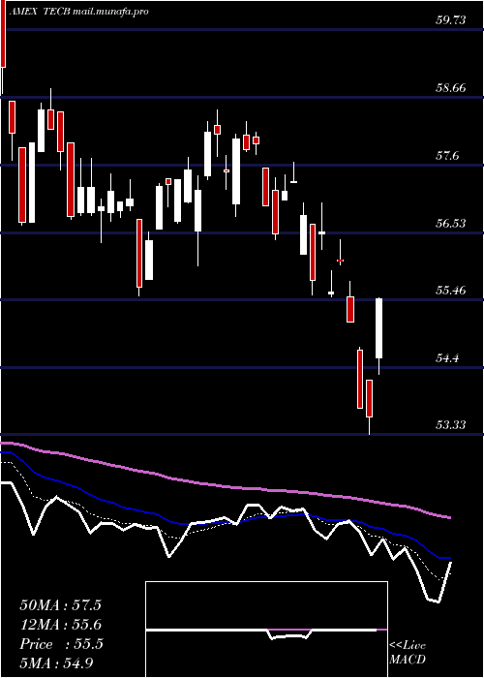Click the pink 50MA line at its right end
Viewport: 484px width, 678px height.
click(x=448, y=517)
